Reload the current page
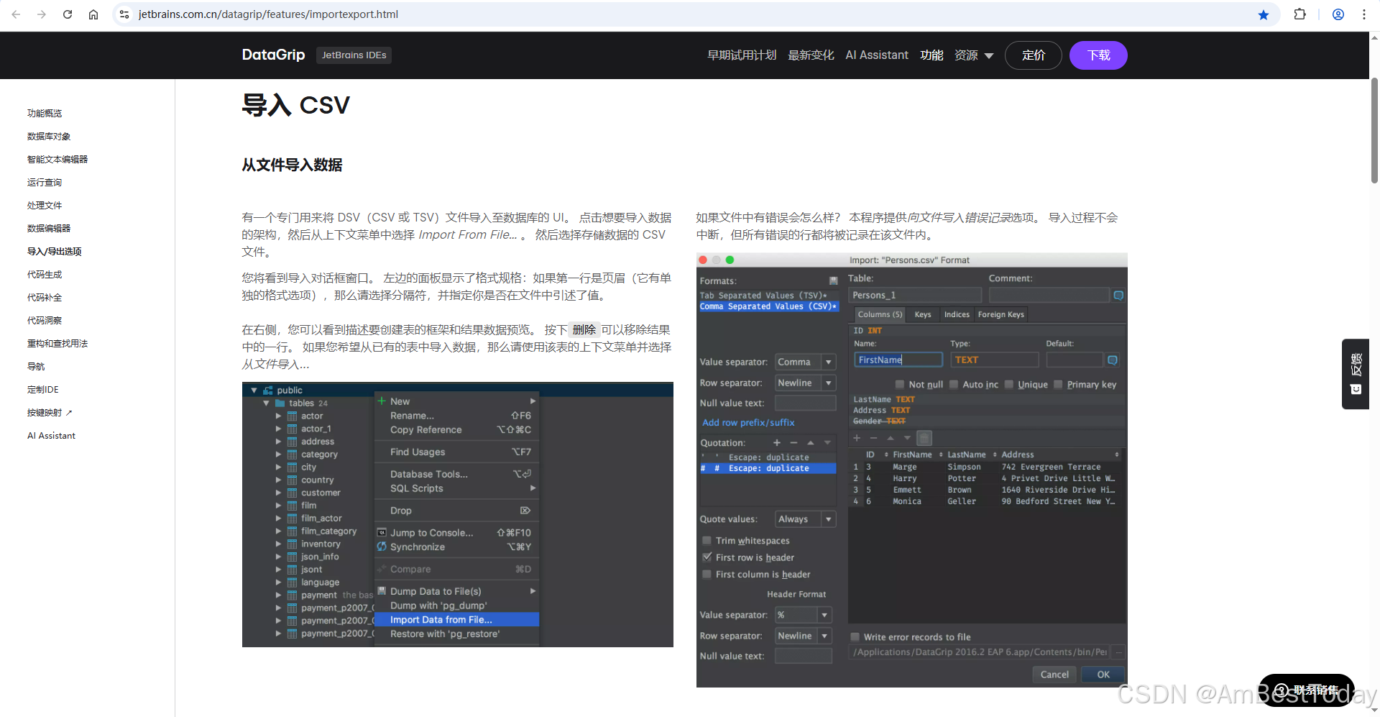This screenshot has width=1380, height=717. (x=68, y=14)
